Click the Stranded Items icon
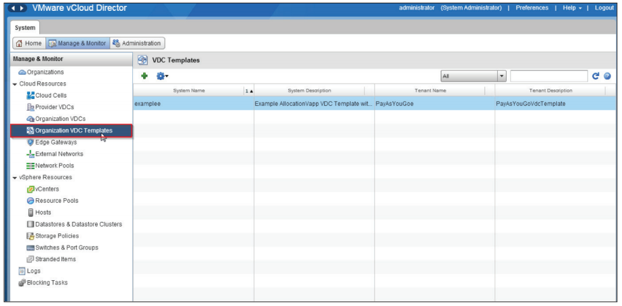The height and width of the screenshot is (306, 622). [31, 259]
